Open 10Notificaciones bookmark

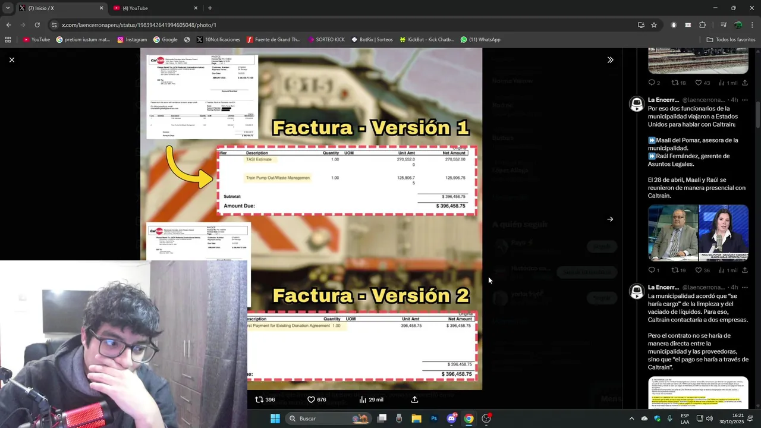pyautogui.click(x=218, y=39)
